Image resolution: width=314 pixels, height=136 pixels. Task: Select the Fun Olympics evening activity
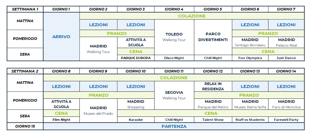[250, 58]
